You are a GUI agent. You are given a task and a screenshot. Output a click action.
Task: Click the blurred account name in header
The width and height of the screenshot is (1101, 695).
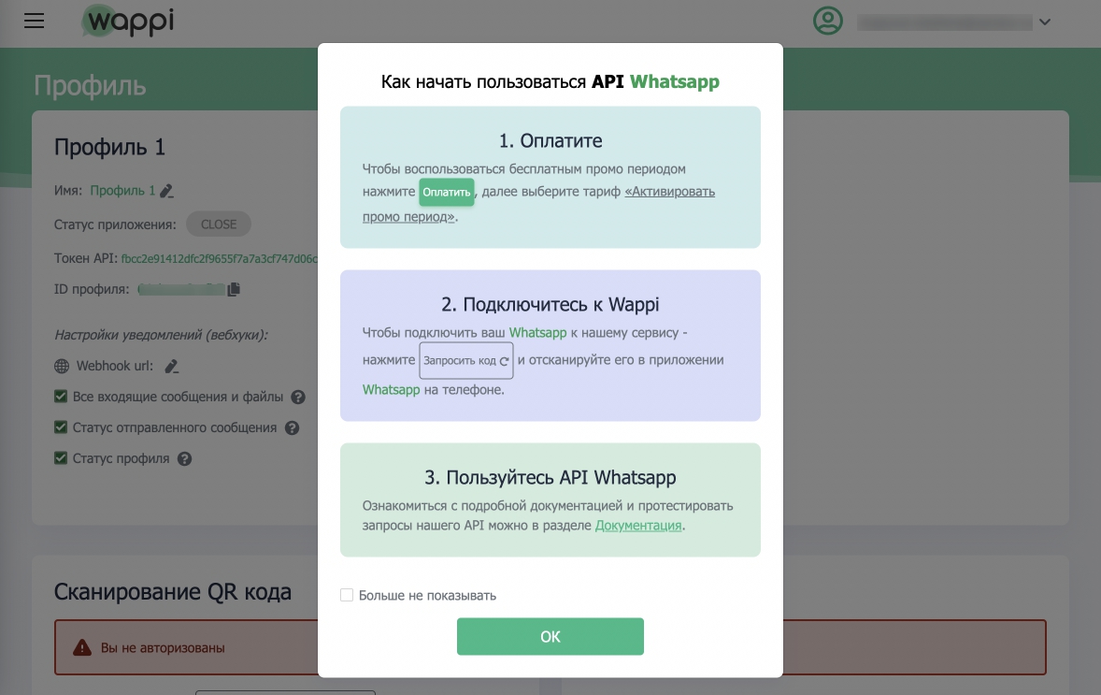(x=944, y=22)
